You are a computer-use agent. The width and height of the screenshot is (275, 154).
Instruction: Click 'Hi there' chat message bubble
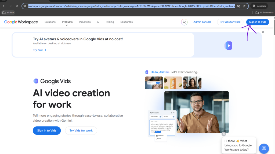[x=239, y=145]
